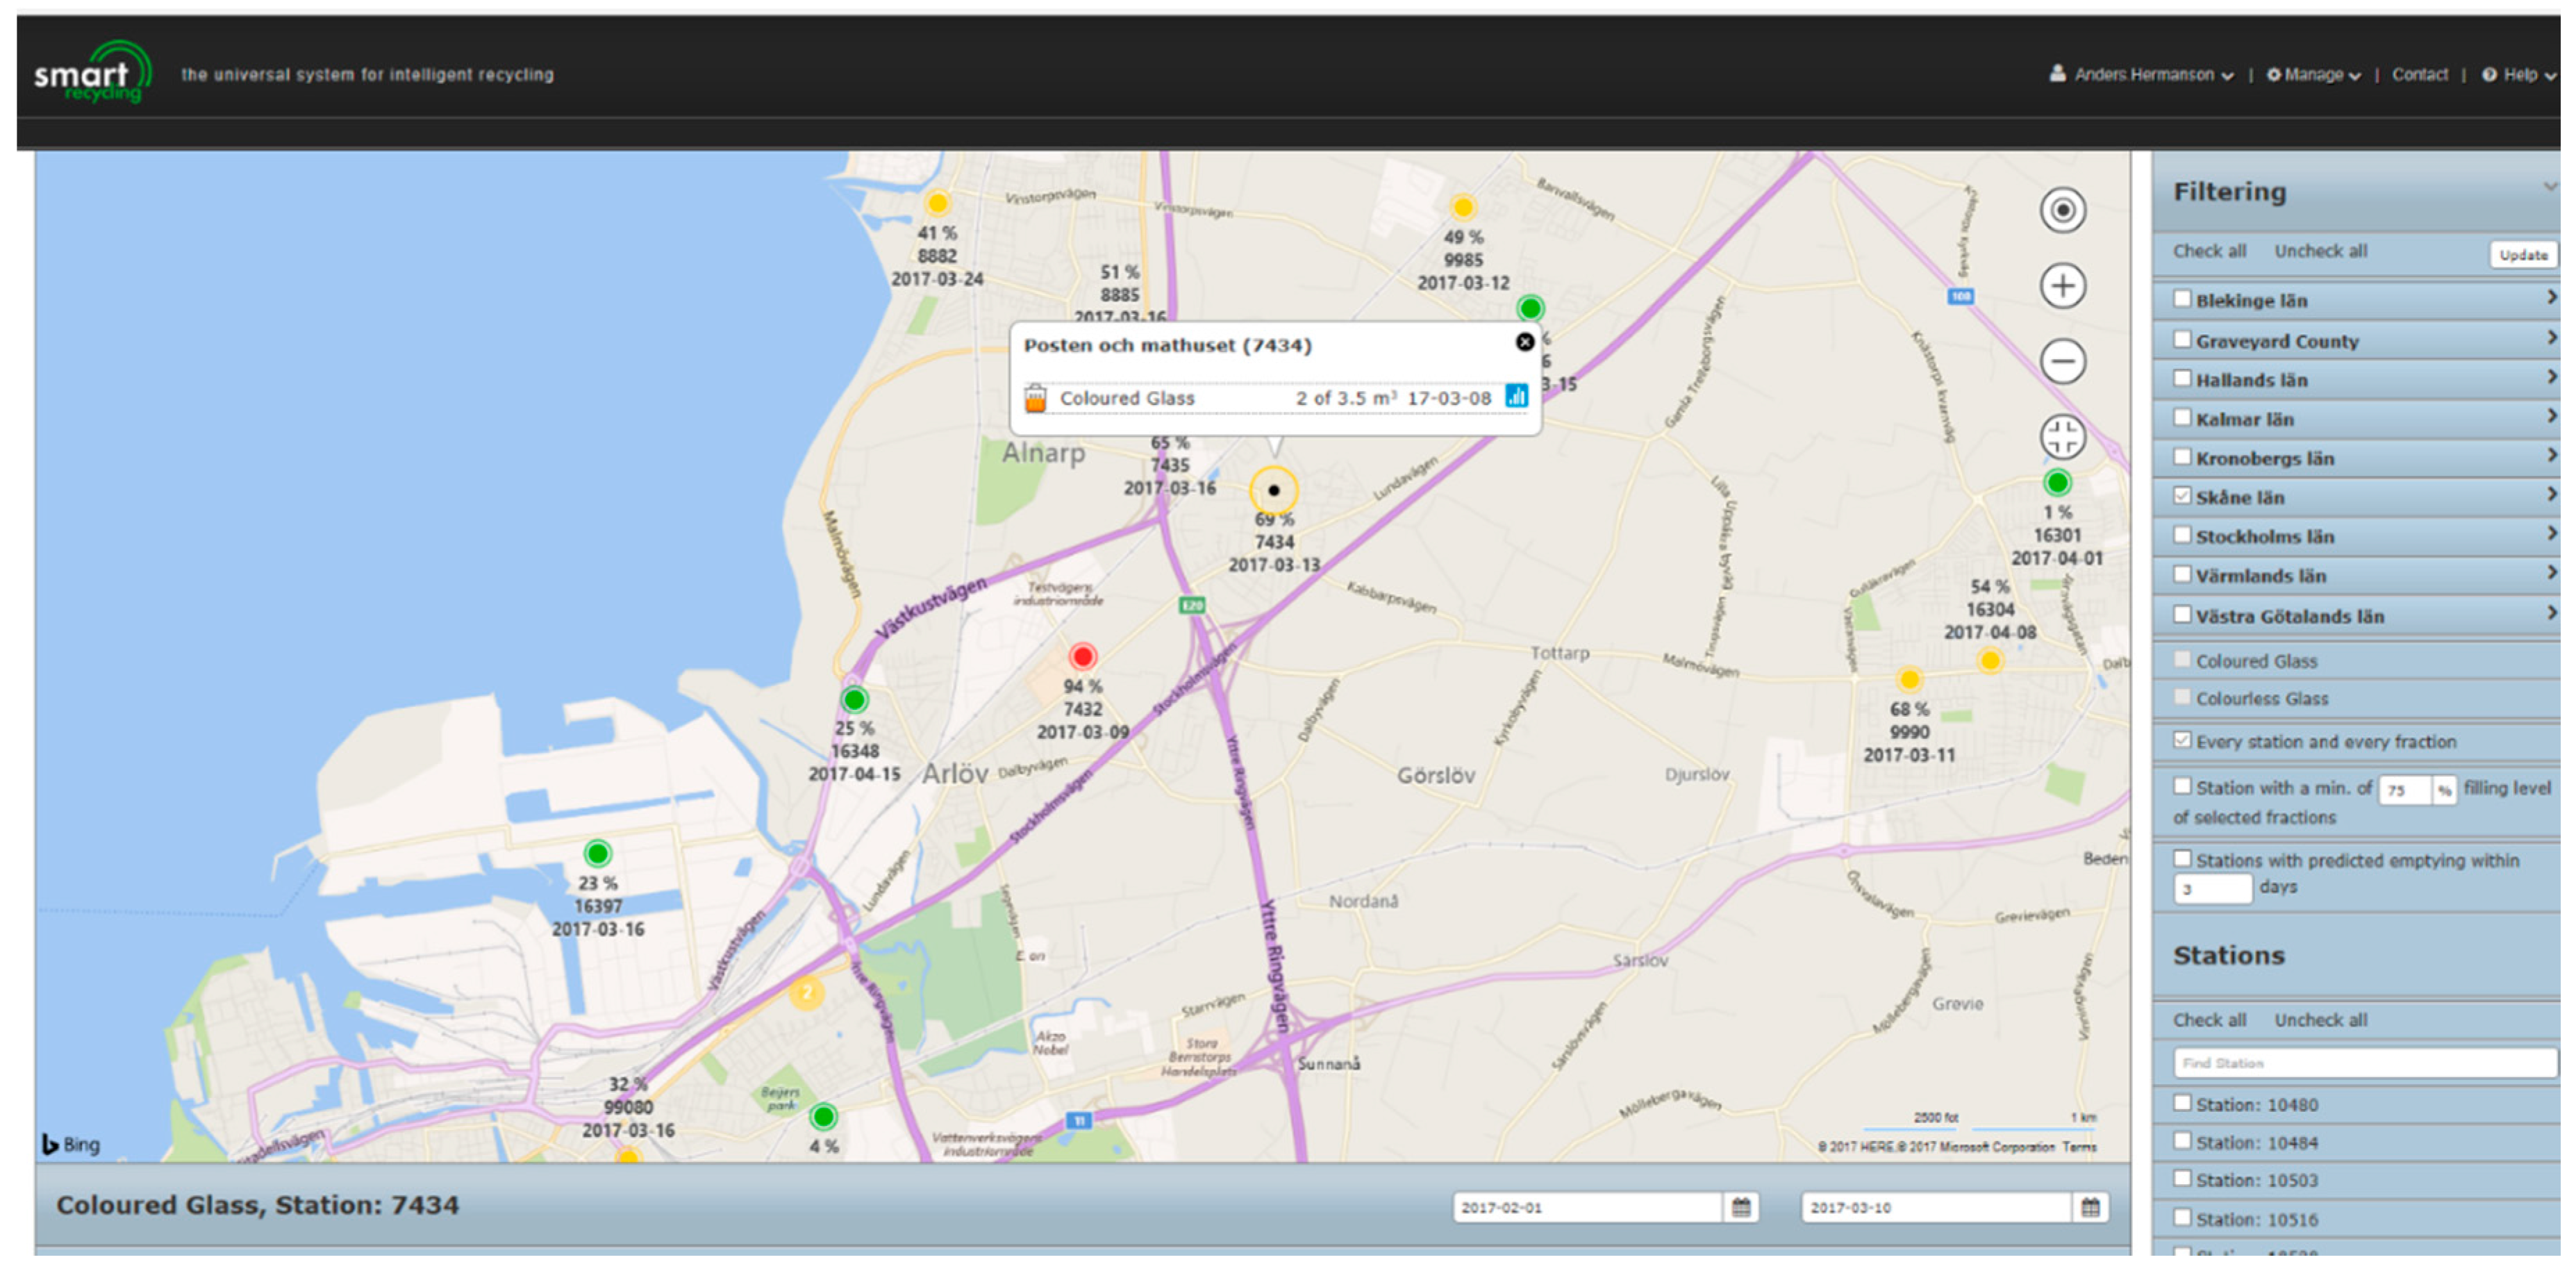The height and width of the screenshot is (1271, 2576).
Task: Expand the Graveyard County region arrow
Action: coord(2551,338)
